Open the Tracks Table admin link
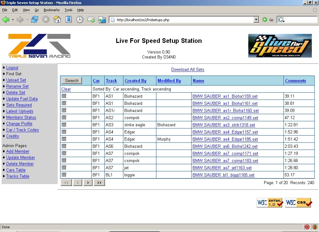This screenshot has height=232, width=319. coord(18,176)
